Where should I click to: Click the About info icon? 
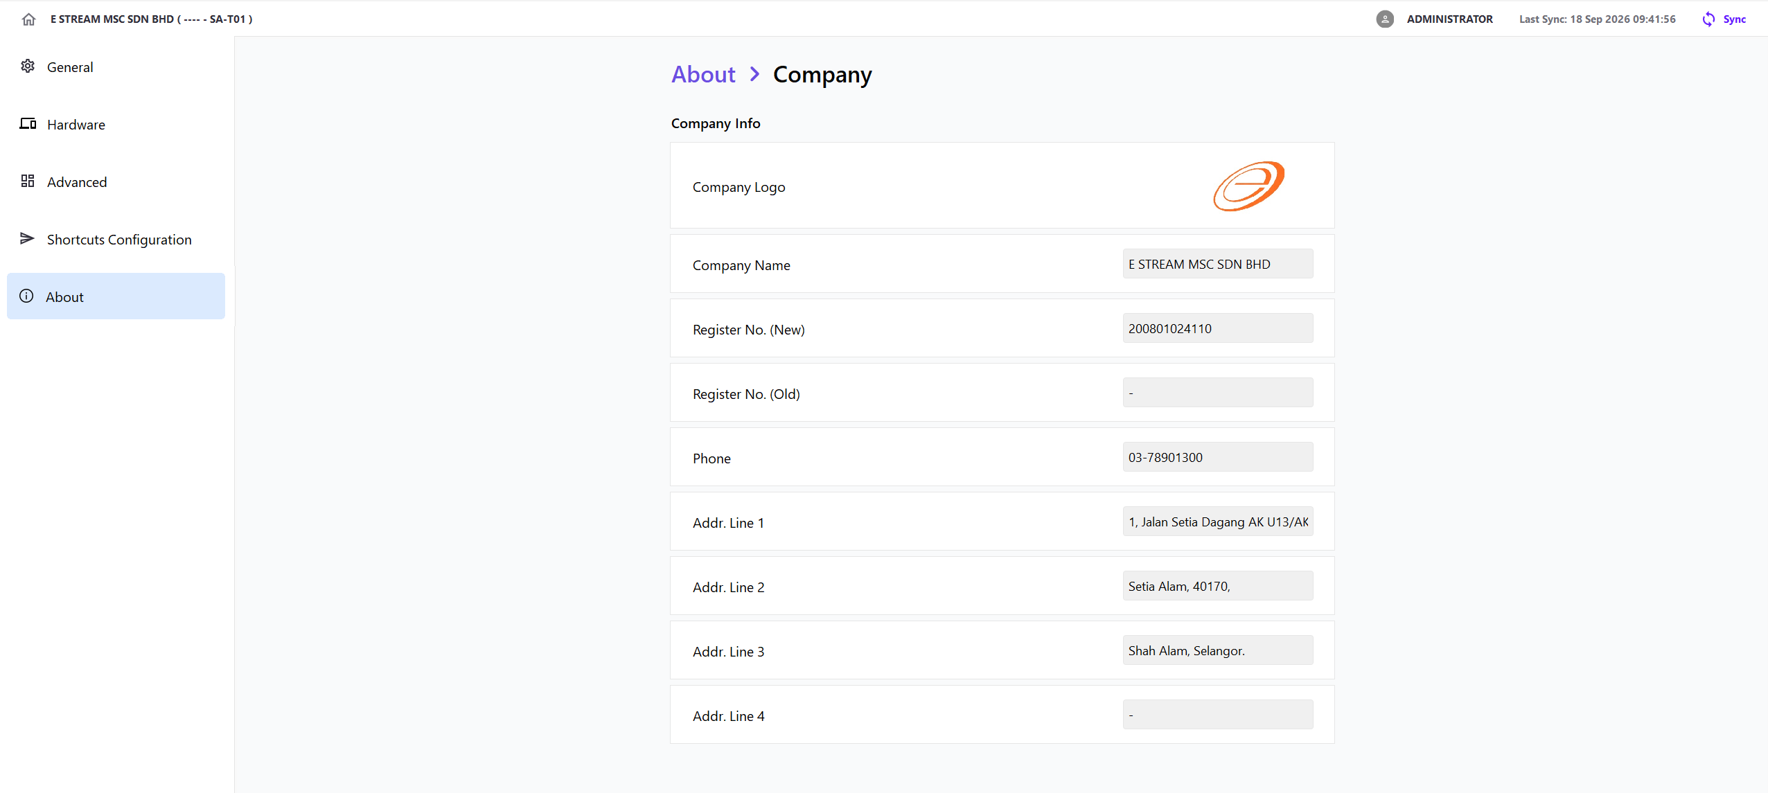26,296
